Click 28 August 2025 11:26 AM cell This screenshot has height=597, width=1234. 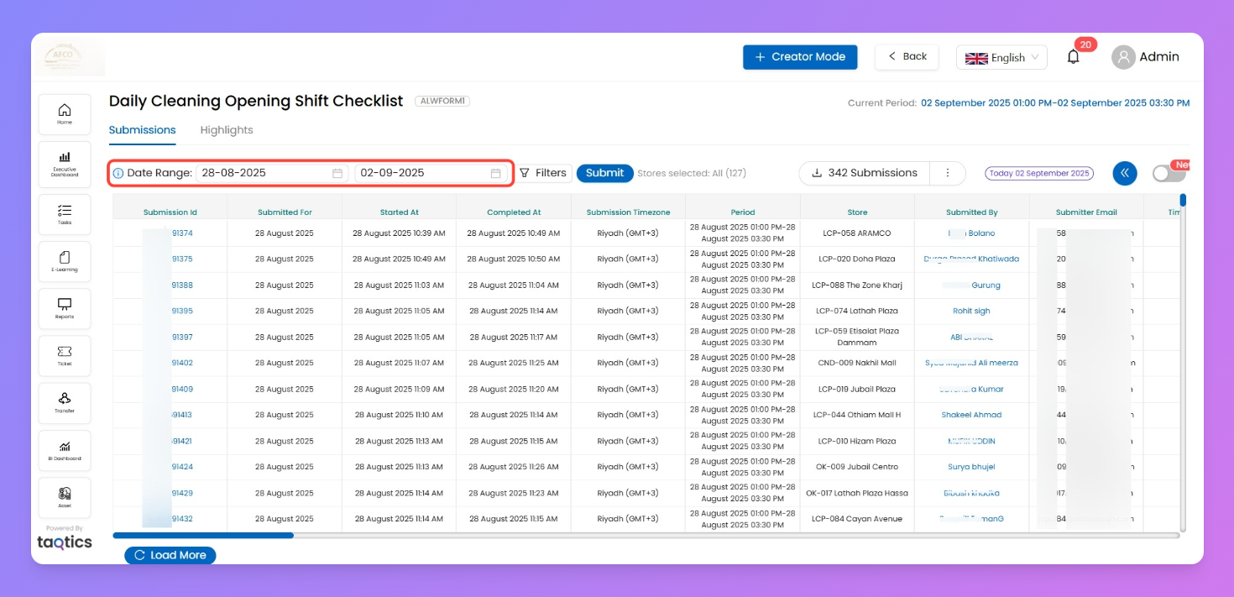[x=514, y=467]
